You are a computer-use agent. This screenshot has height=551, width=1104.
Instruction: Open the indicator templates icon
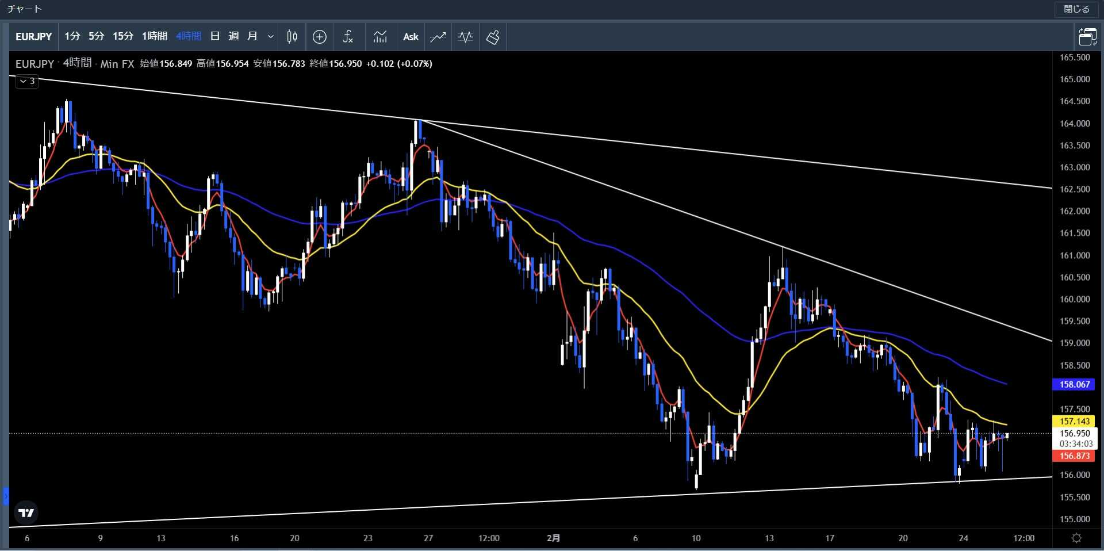tap(380, 37)
